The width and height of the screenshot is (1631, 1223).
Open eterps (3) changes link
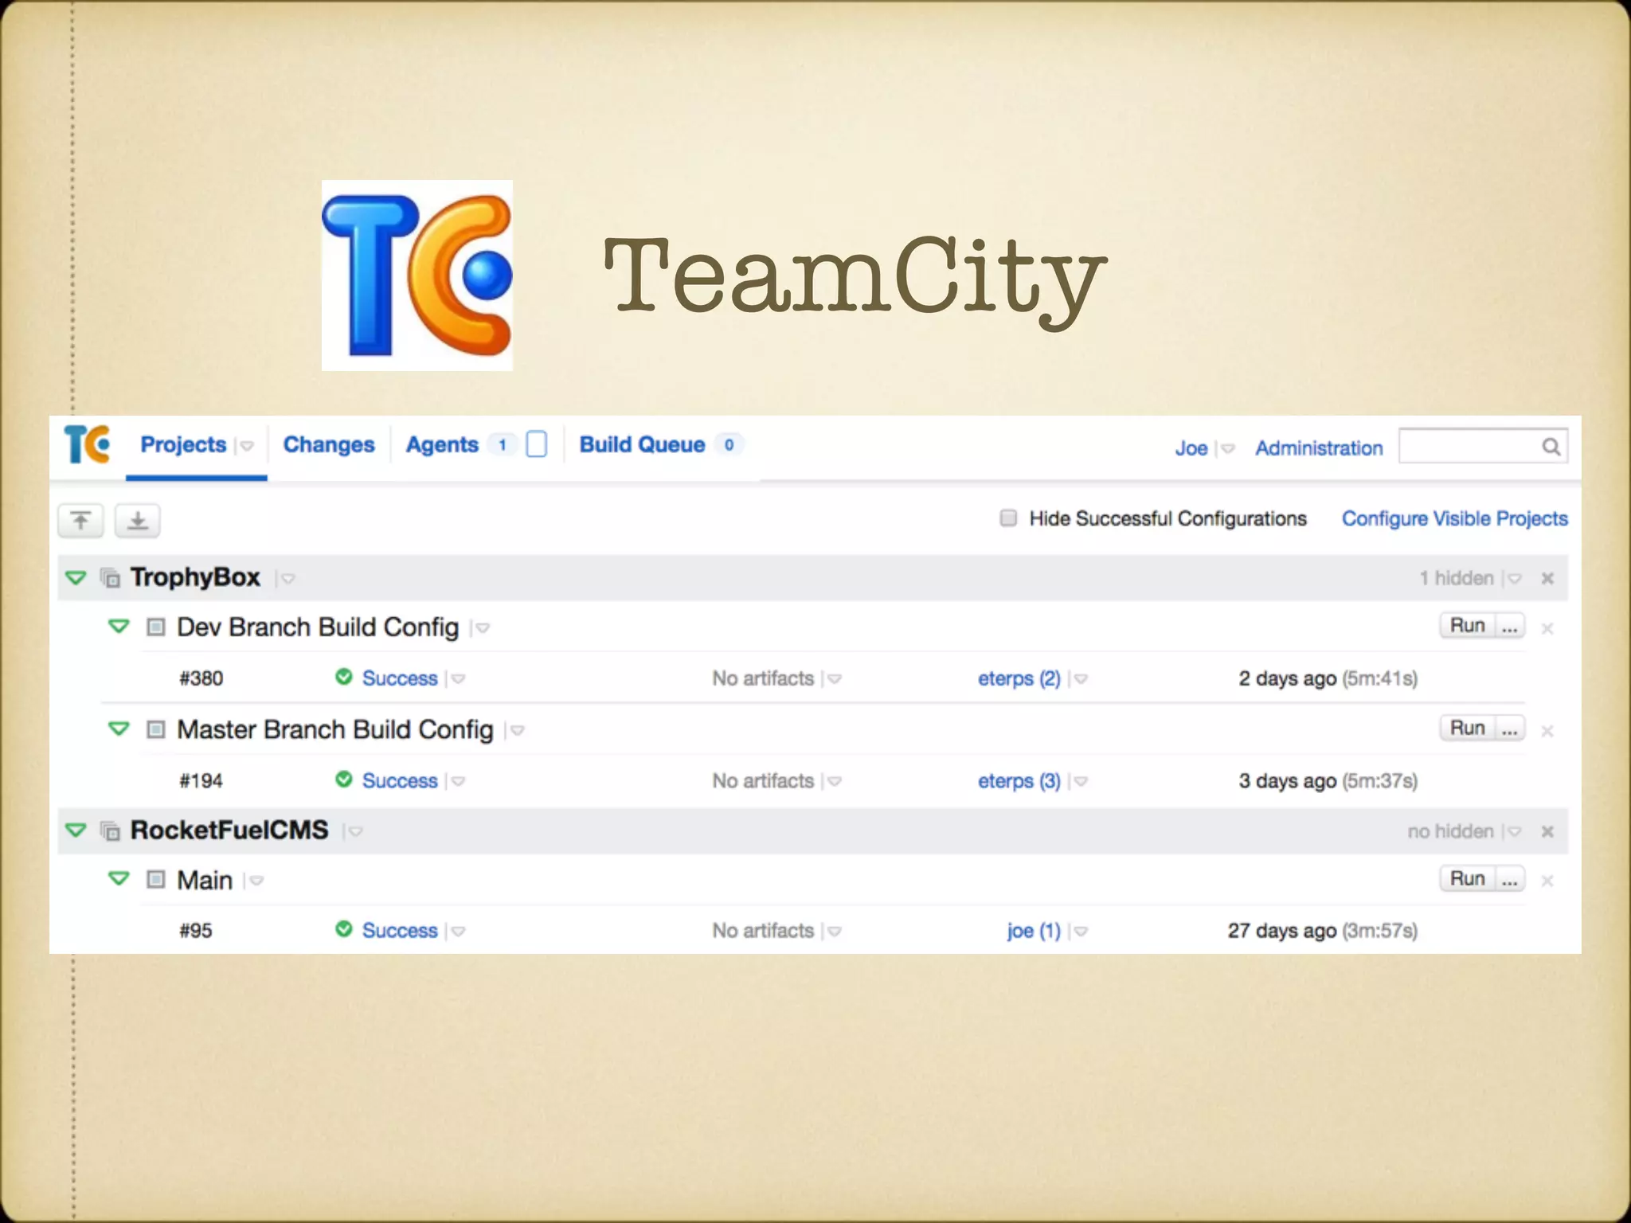pyautogui.click(x=1019, y=781)
